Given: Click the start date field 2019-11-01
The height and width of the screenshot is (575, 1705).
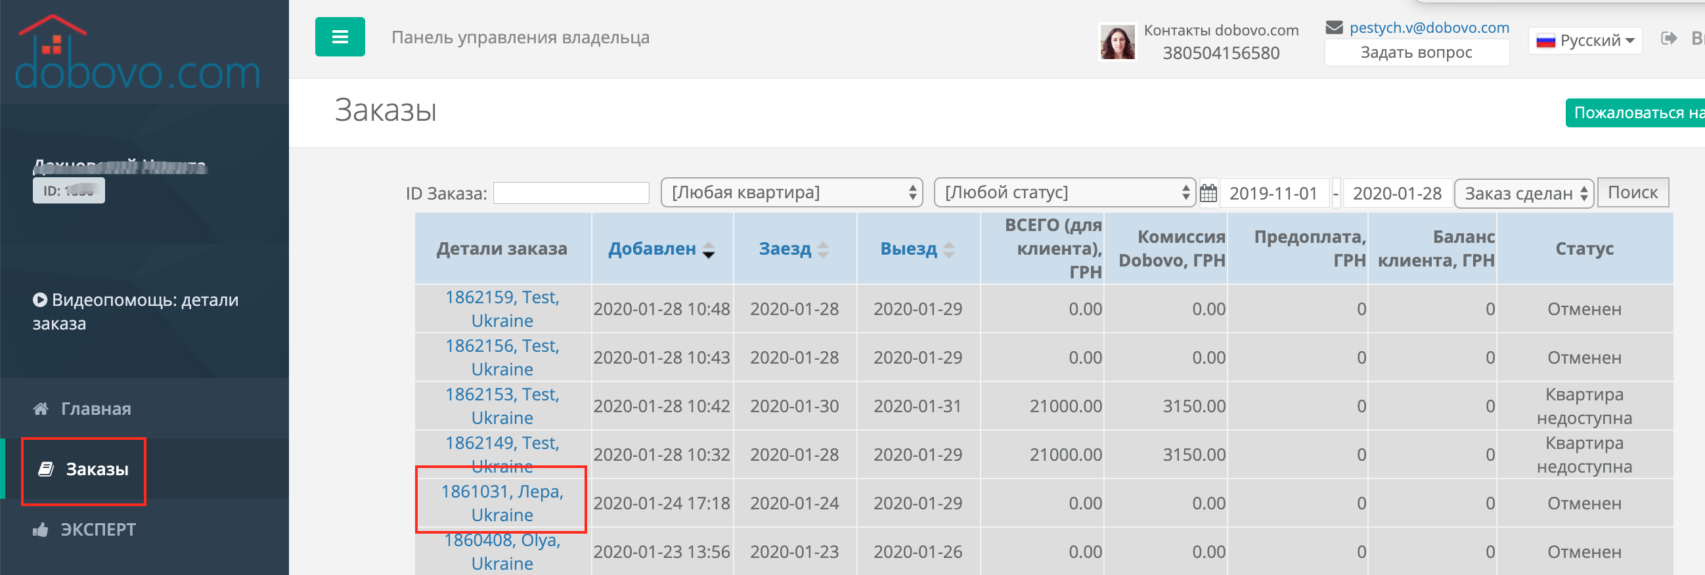Looking at the screenshot, I should [1274, 193].
